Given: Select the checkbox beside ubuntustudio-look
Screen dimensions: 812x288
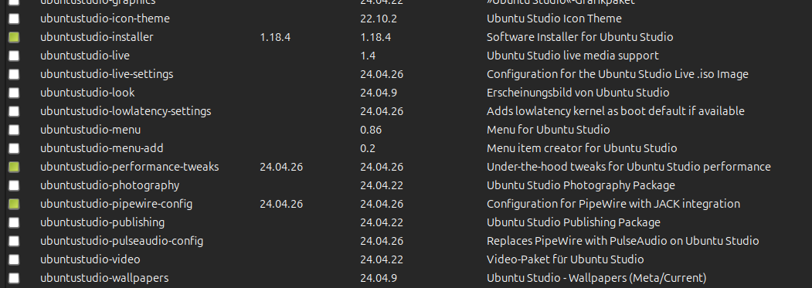Looking at the screenshot, I should coord(14,93).
